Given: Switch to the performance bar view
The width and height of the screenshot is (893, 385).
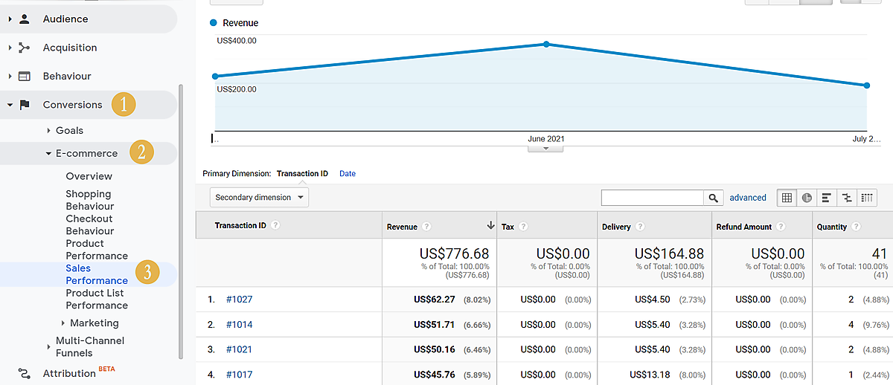Looking at the screenshot, I should [x=827, y=198].
